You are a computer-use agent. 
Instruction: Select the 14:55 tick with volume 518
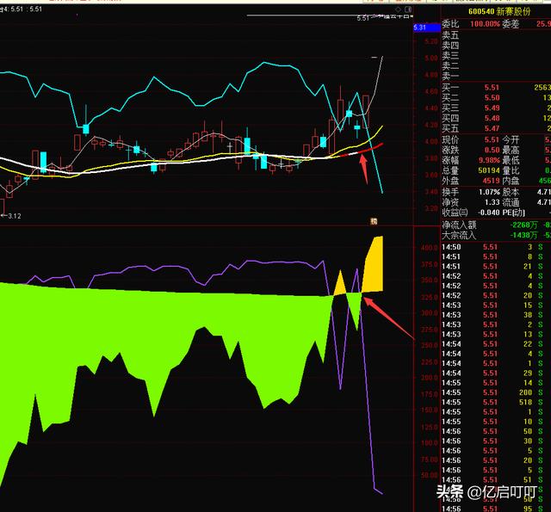496,402
